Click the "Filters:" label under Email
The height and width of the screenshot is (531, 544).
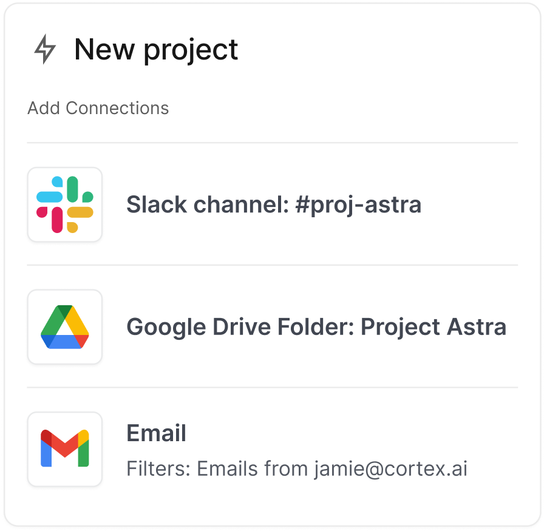[159, 468]
